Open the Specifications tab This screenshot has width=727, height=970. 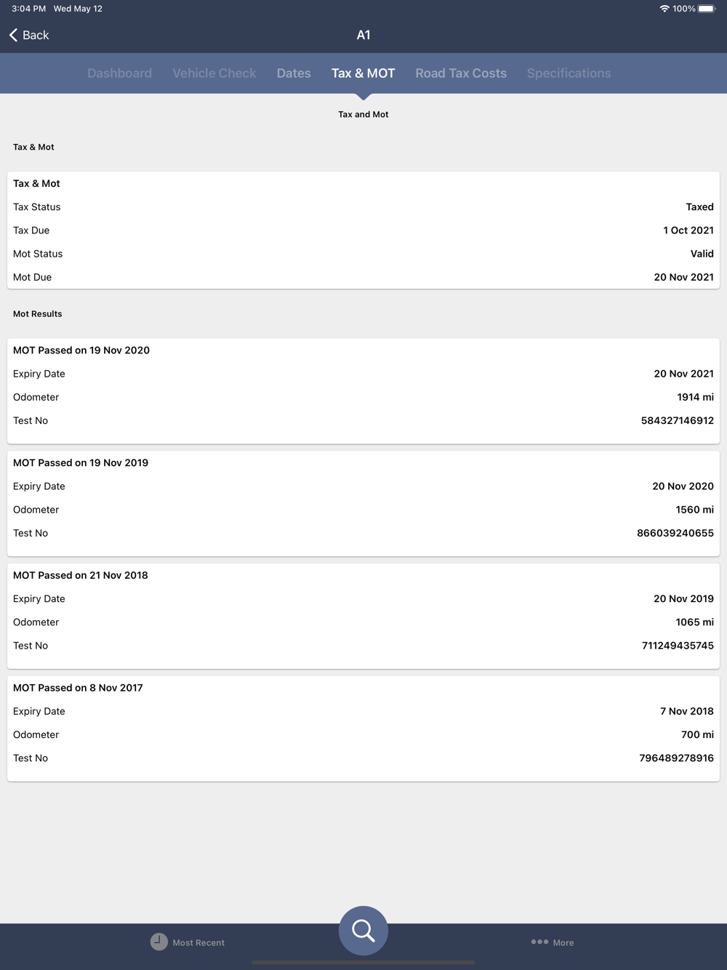pos(569,73)
